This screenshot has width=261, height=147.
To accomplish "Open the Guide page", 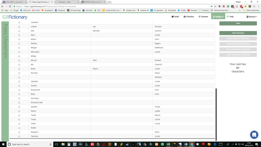I will pyautogui.click(x=176, y=17).
